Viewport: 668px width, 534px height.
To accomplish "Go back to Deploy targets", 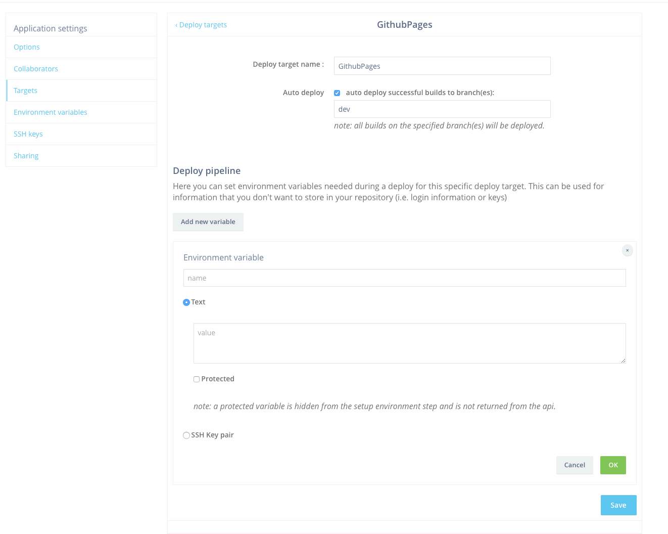I will tap(201, 25).
